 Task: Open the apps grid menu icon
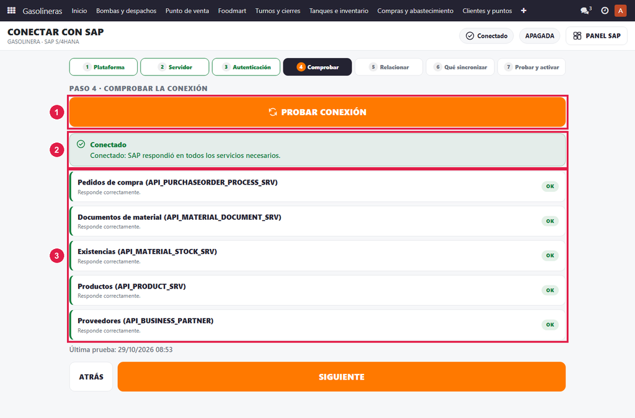click(11, 11)
